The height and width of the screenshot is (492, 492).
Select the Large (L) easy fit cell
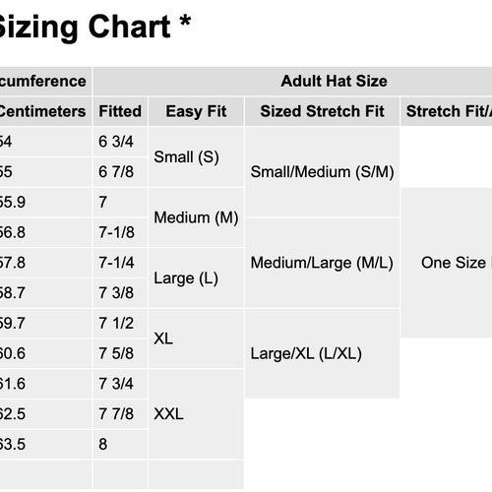(x=196, y=278)
